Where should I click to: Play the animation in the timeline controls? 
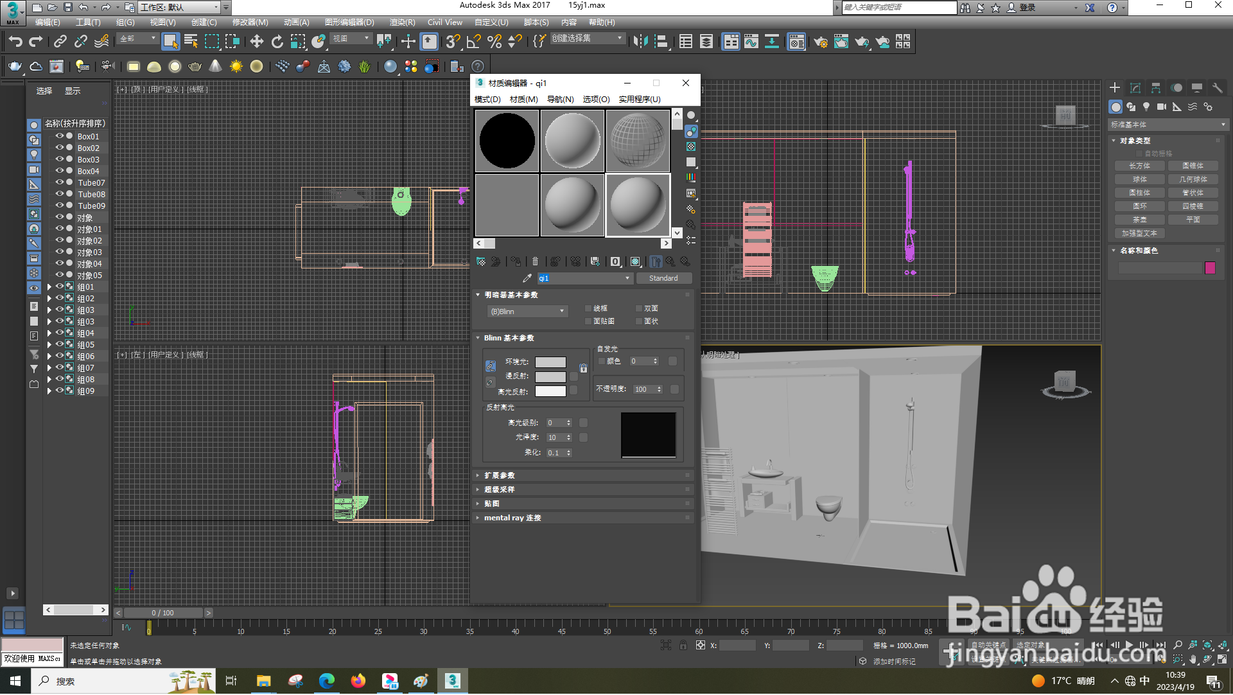click(x=1130, y=645)
